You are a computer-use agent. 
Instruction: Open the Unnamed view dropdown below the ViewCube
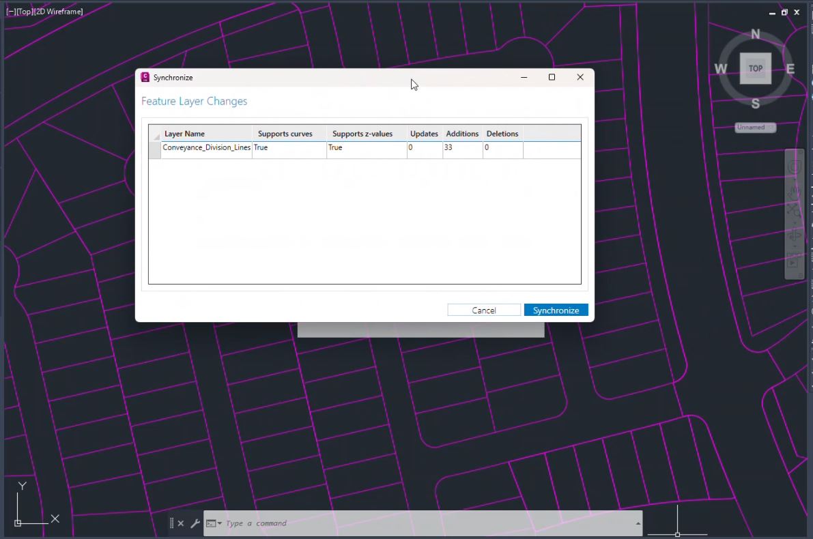pyautogui.click(x=754, y=128)
